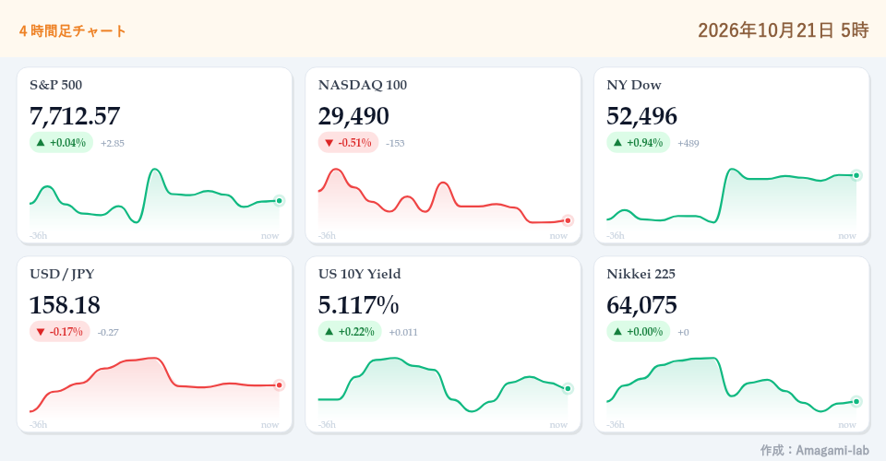Click the -36h axis label on S&P 500
The width and height of the screenshot is (886, 461).
point(39,236)
